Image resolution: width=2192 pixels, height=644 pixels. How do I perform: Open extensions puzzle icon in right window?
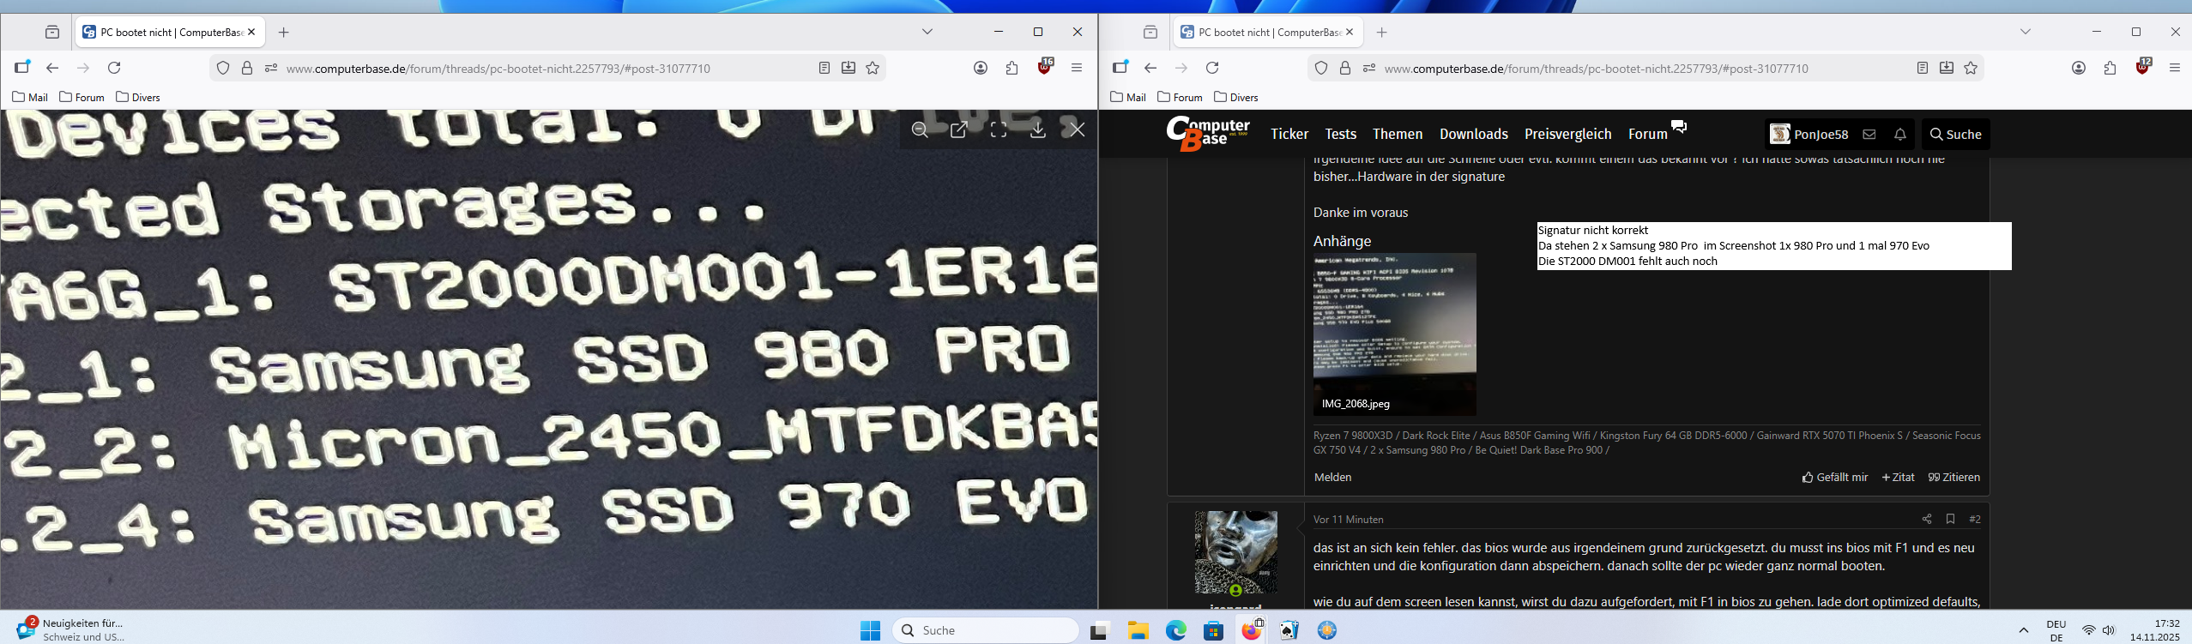2110,68
